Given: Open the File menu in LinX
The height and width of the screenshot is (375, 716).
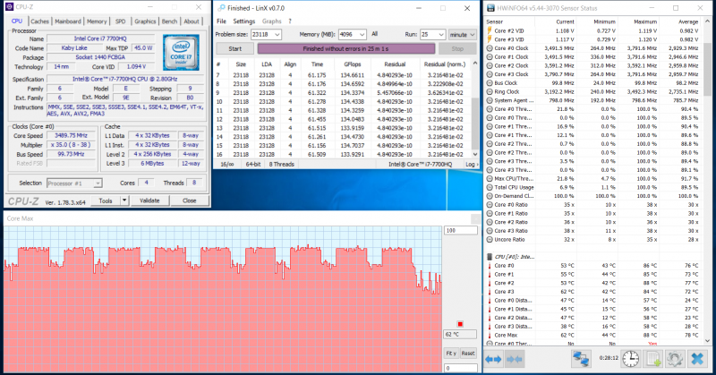Looking at the screenshot, I should [x=221, y=21].
